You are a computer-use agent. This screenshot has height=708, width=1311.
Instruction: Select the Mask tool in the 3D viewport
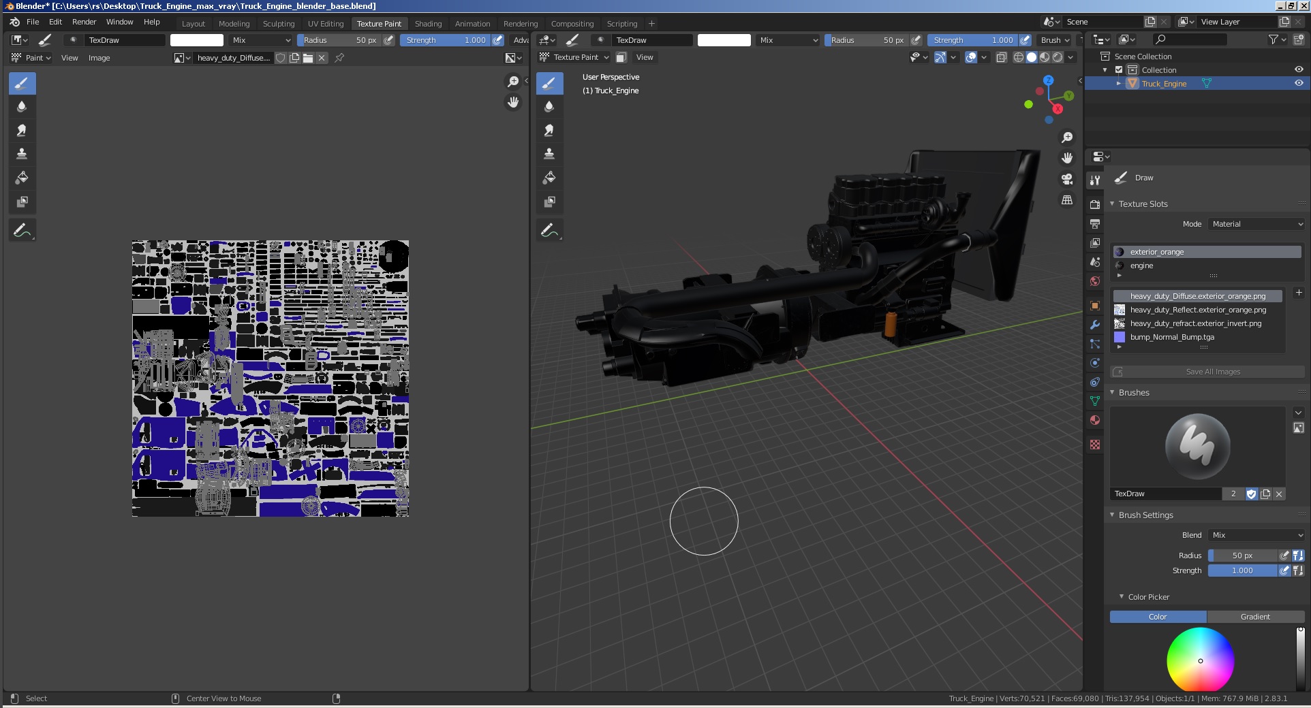549,202
